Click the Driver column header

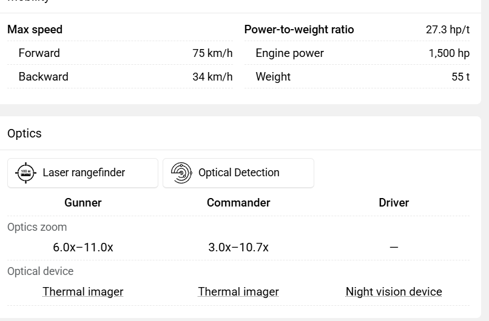[394, 203]
